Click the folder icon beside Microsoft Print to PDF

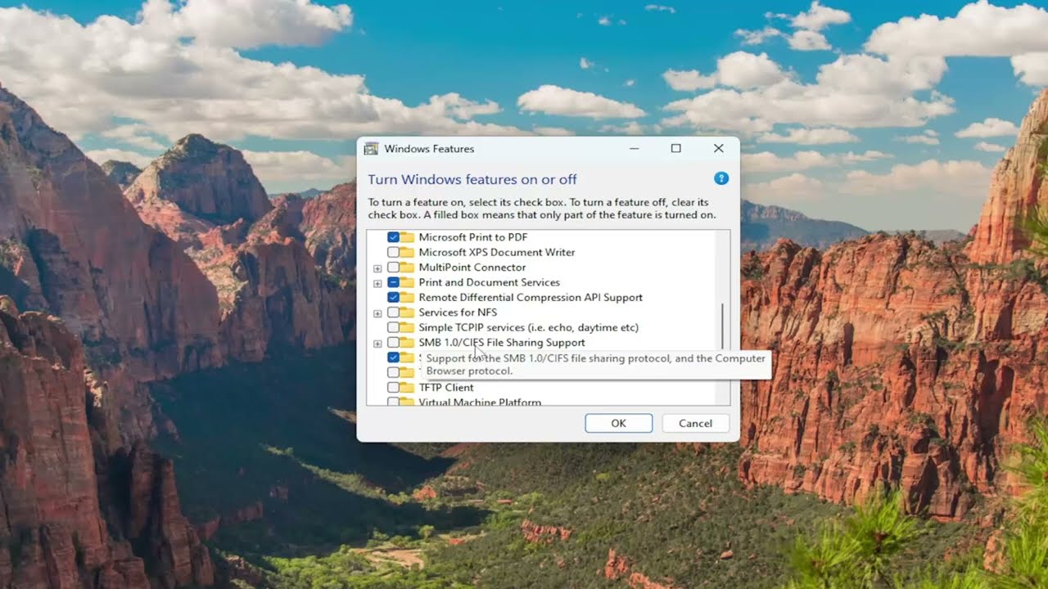point(407,237)
